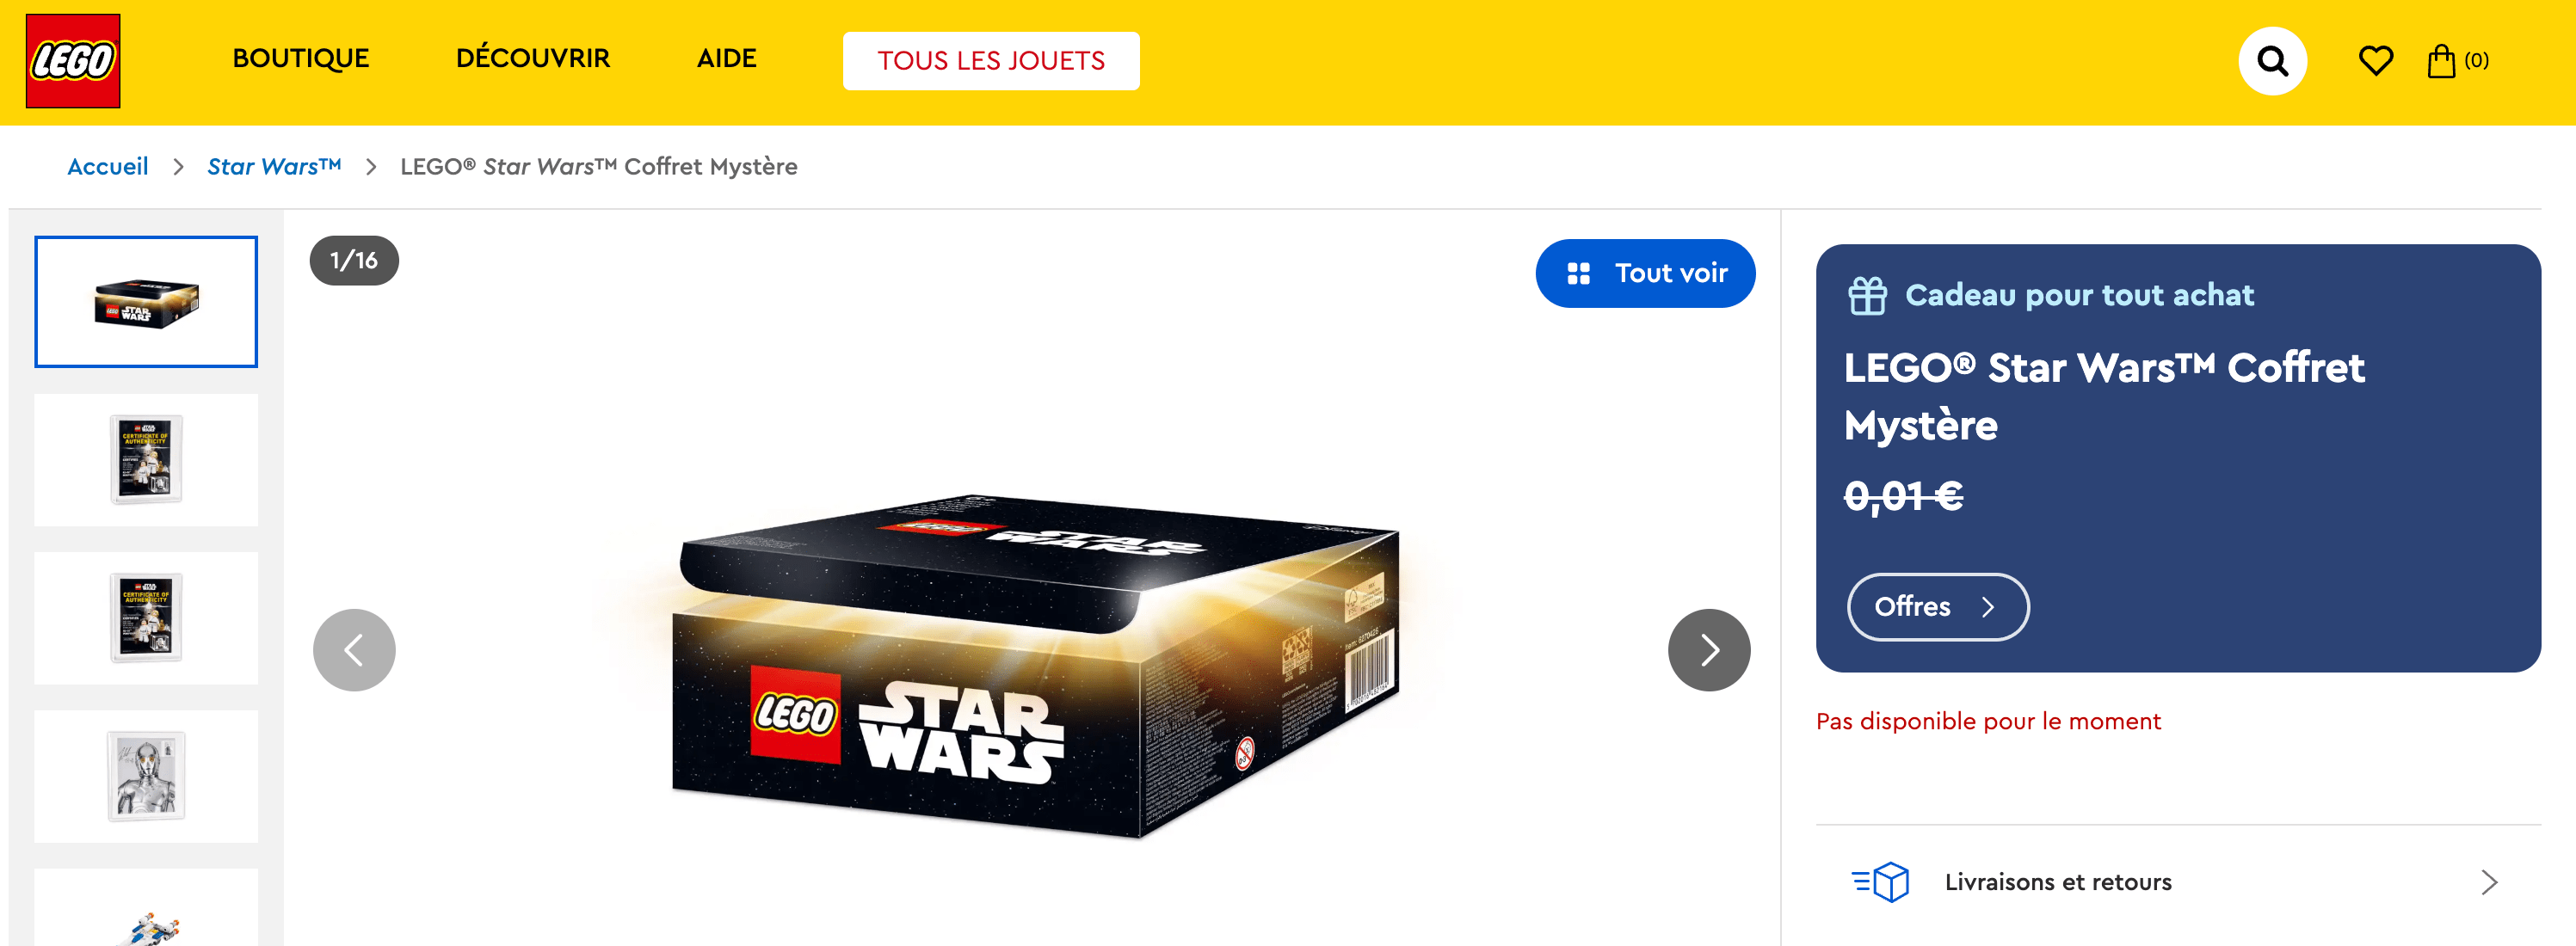The image size is (2576, 946).
Task: Show previous product image arrow
Action: [x=354, y=650]
